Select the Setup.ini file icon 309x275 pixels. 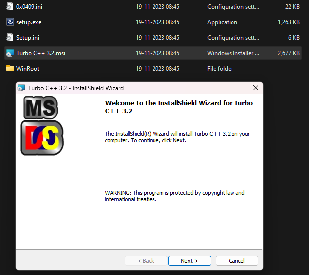click(10, 37)
